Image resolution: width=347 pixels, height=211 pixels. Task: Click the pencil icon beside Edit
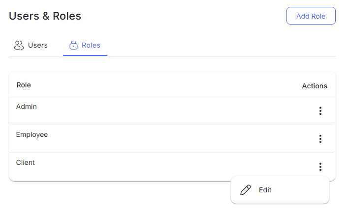click(x=246, y=190)
